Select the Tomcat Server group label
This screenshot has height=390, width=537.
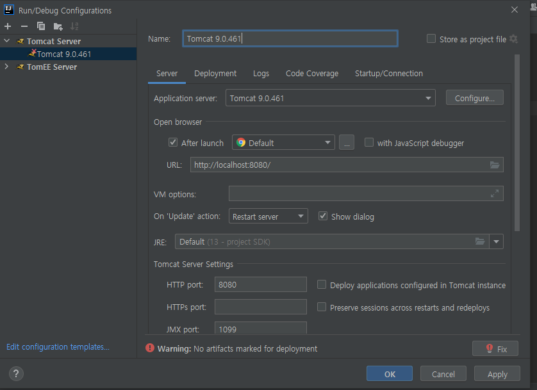[x=54, y=42]
